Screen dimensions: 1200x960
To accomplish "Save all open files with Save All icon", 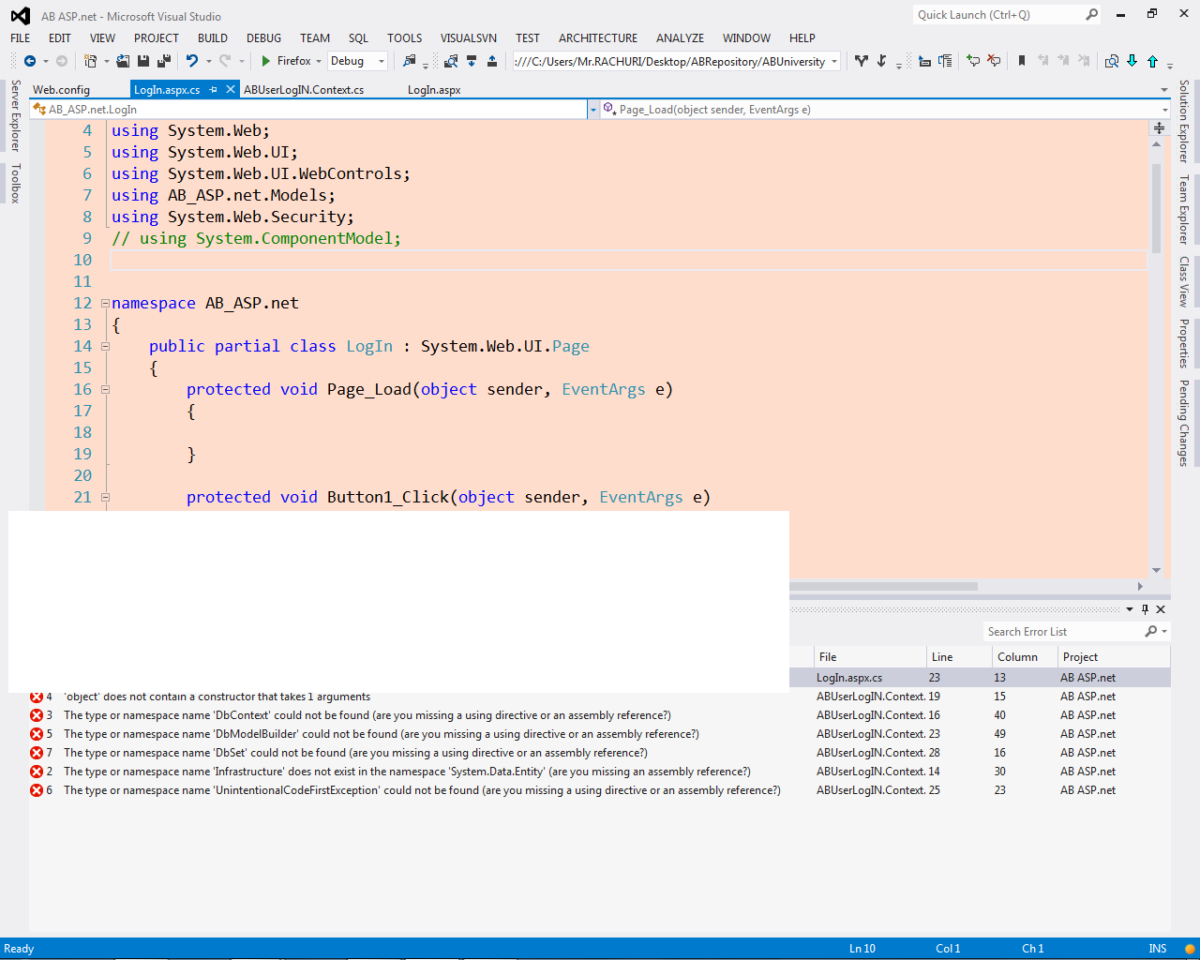I will (x=163, y=60).
